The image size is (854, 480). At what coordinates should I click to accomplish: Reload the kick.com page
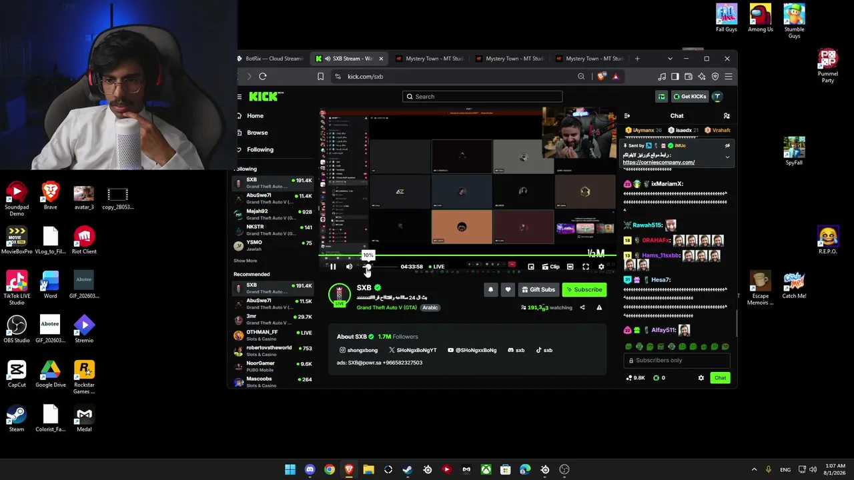pyautogui.click(x=263, y=77)
